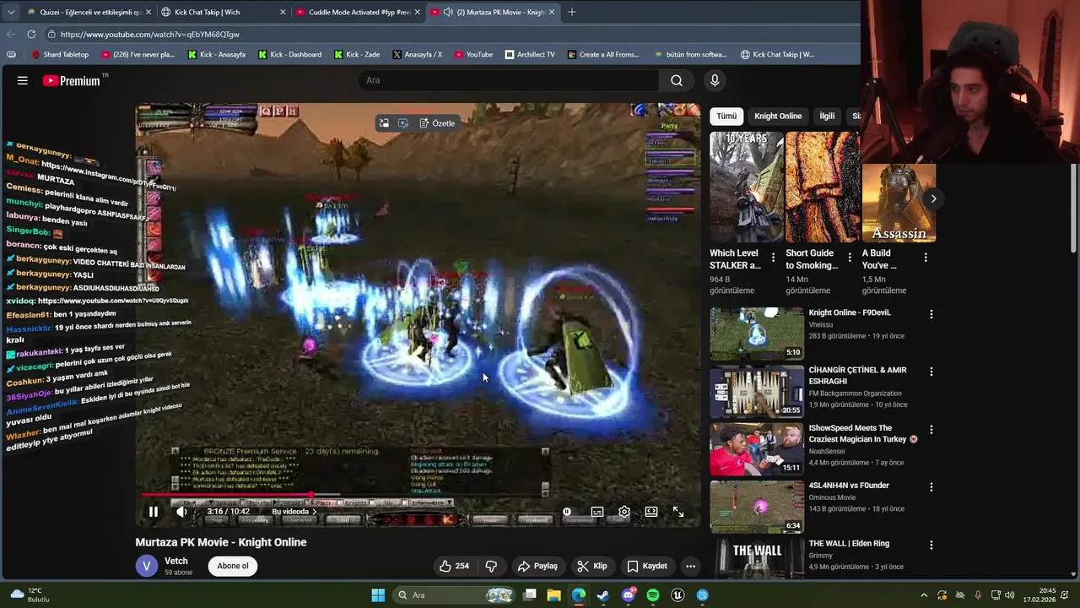Advance shorts shelf with right arrow

click(x=933, y=199)
